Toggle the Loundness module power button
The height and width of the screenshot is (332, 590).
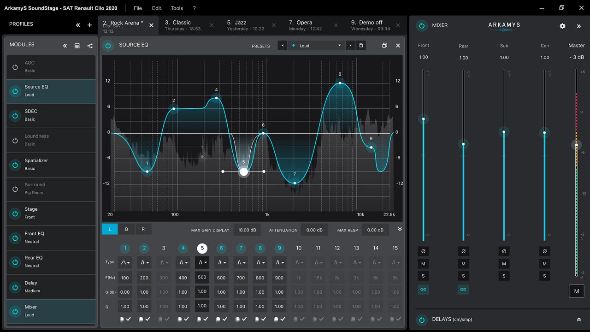point(15,140)
